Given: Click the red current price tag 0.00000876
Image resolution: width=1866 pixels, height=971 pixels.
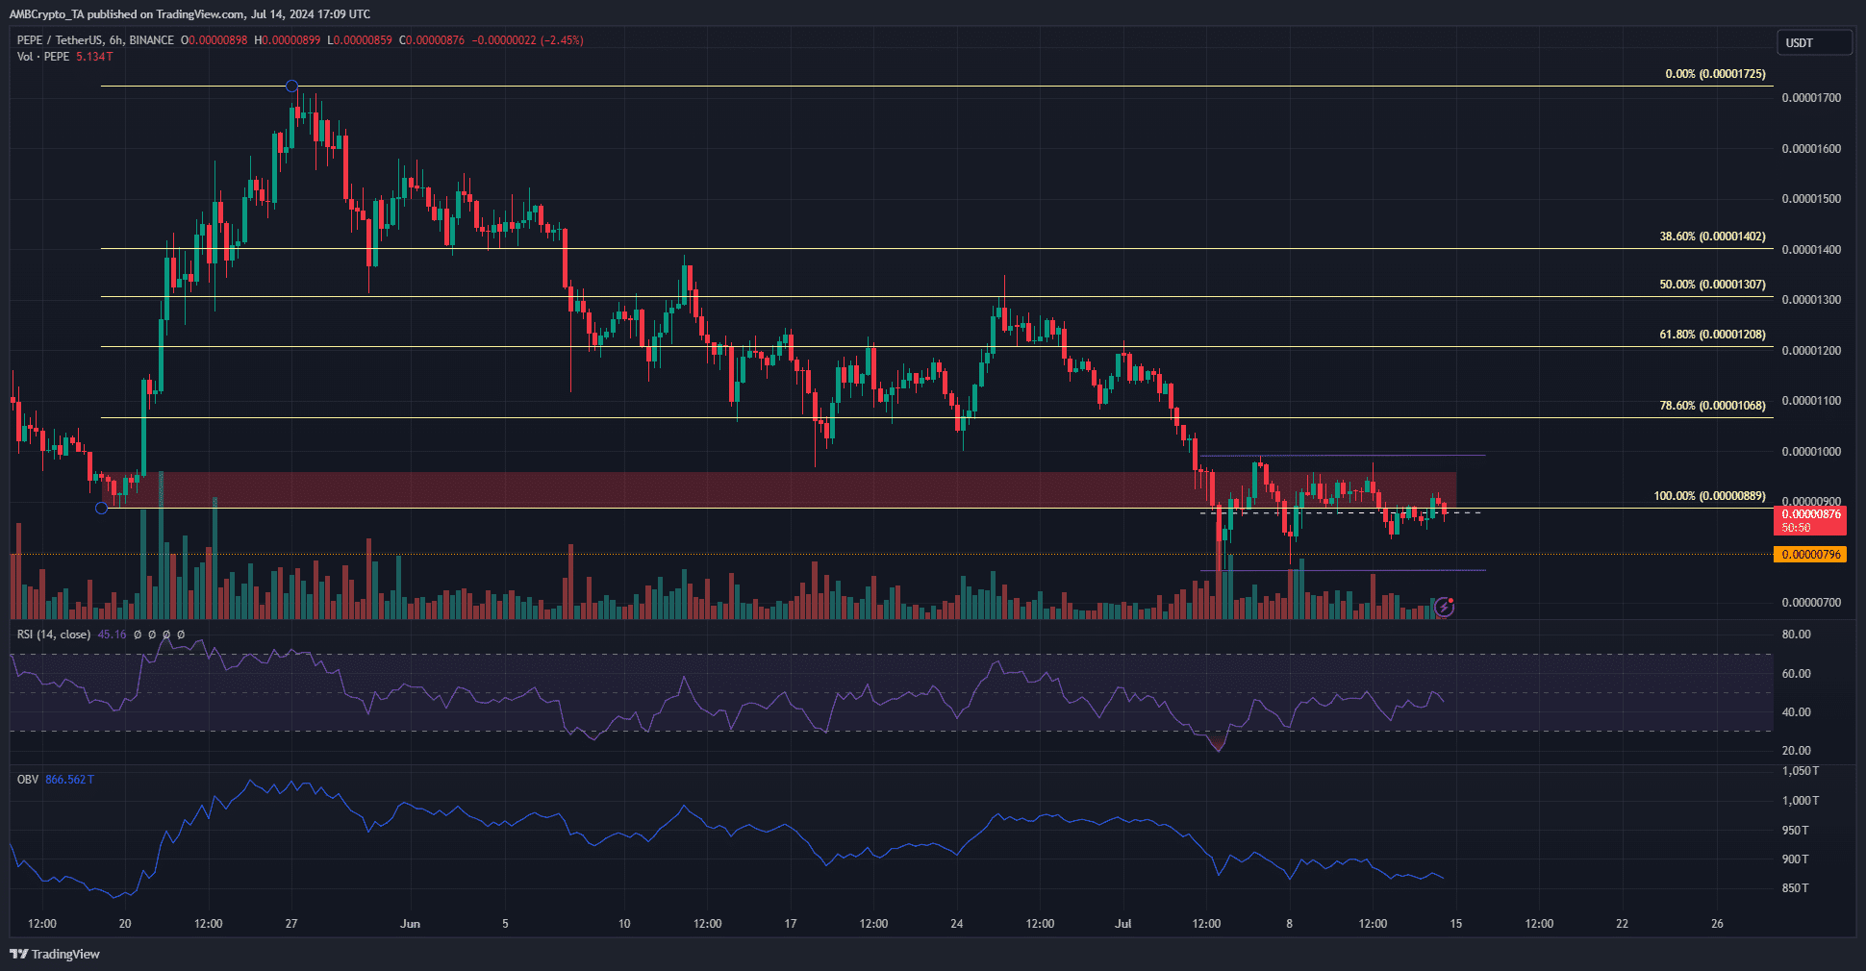Looking at the screenshot, I should [1809, 520].
